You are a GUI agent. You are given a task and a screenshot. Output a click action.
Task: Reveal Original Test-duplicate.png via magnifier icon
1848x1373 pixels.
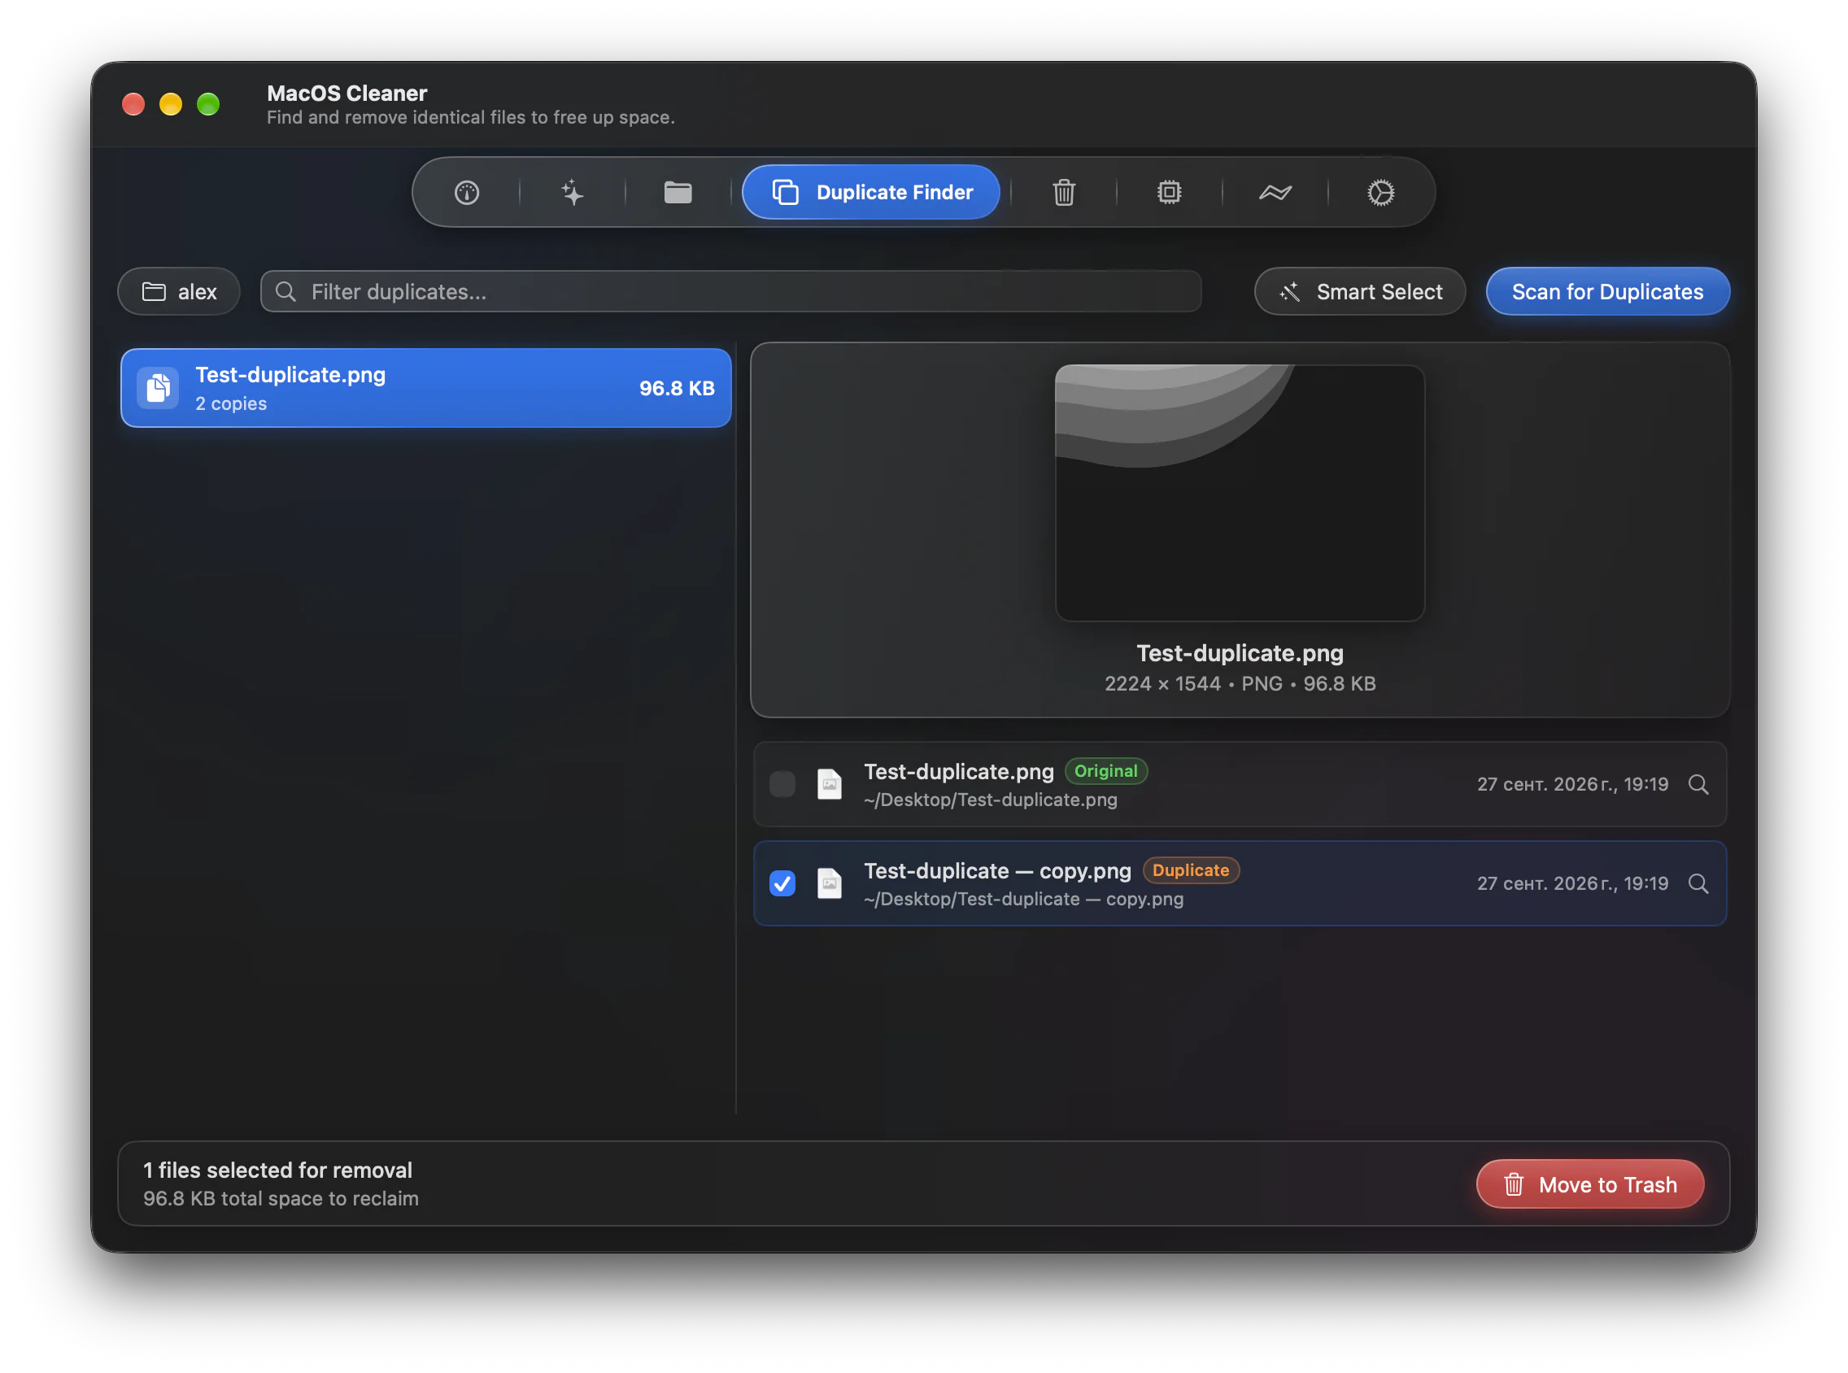(x=1698, y=785)
